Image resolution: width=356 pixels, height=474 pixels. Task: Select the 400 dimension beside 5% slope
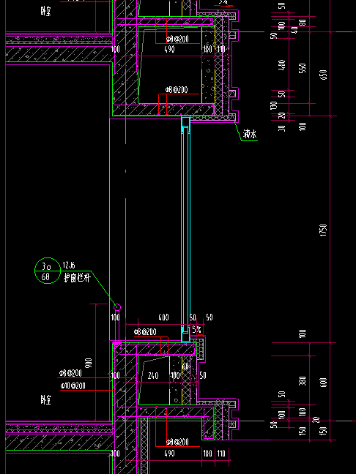pyautogui.click(x=164, y=317)
